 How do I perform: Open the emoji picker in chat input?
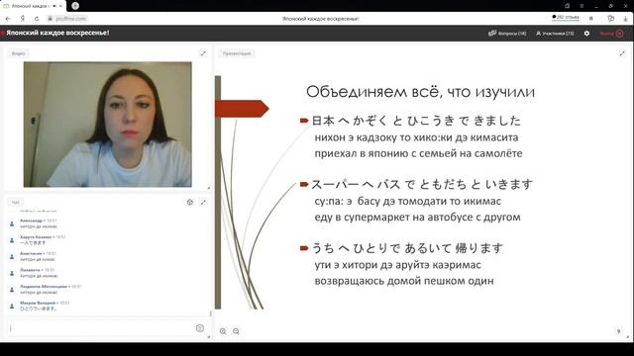[x=200, y=328]
